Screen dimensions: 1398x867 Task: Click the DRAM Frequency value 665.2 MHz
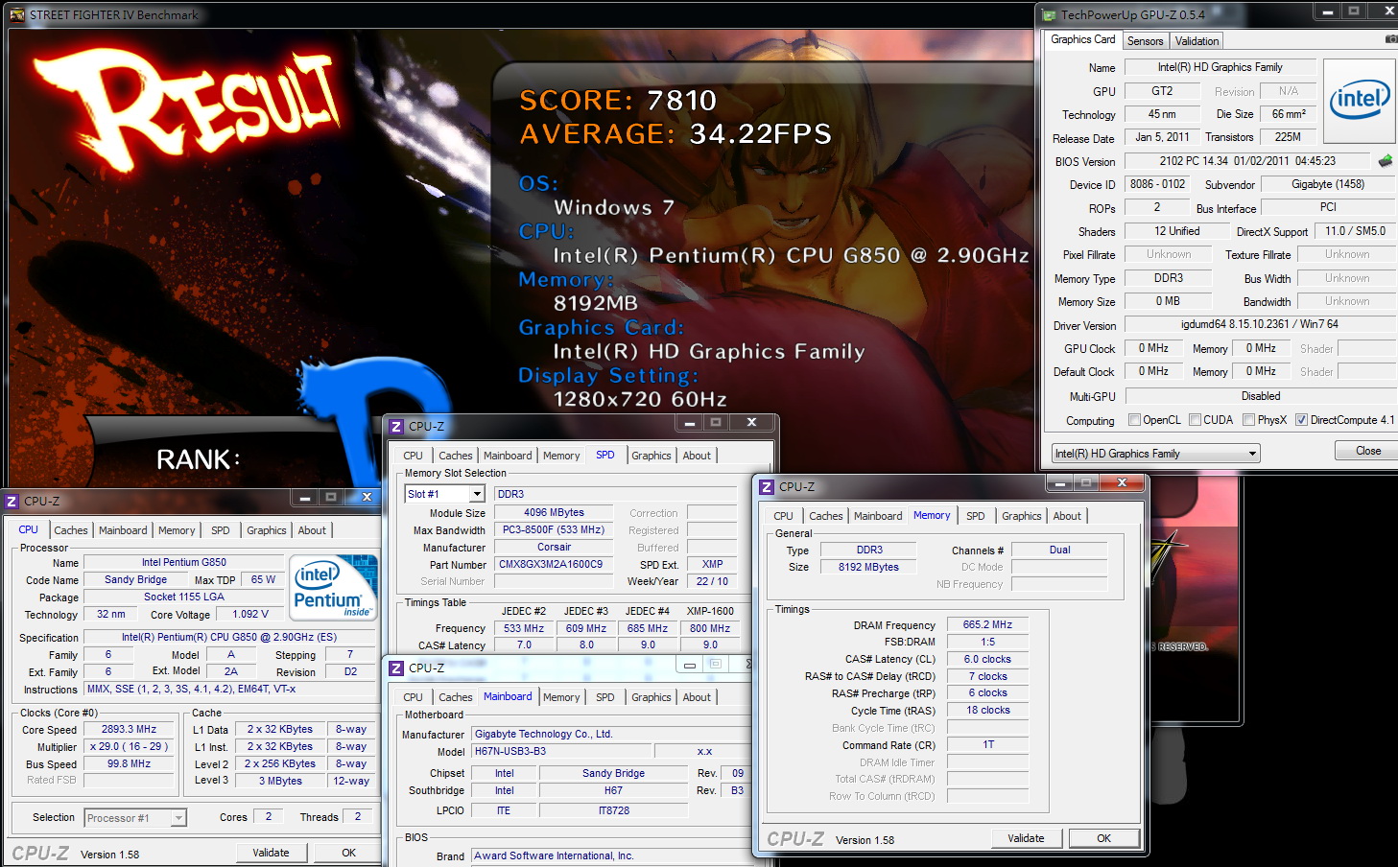click(987, 624)
